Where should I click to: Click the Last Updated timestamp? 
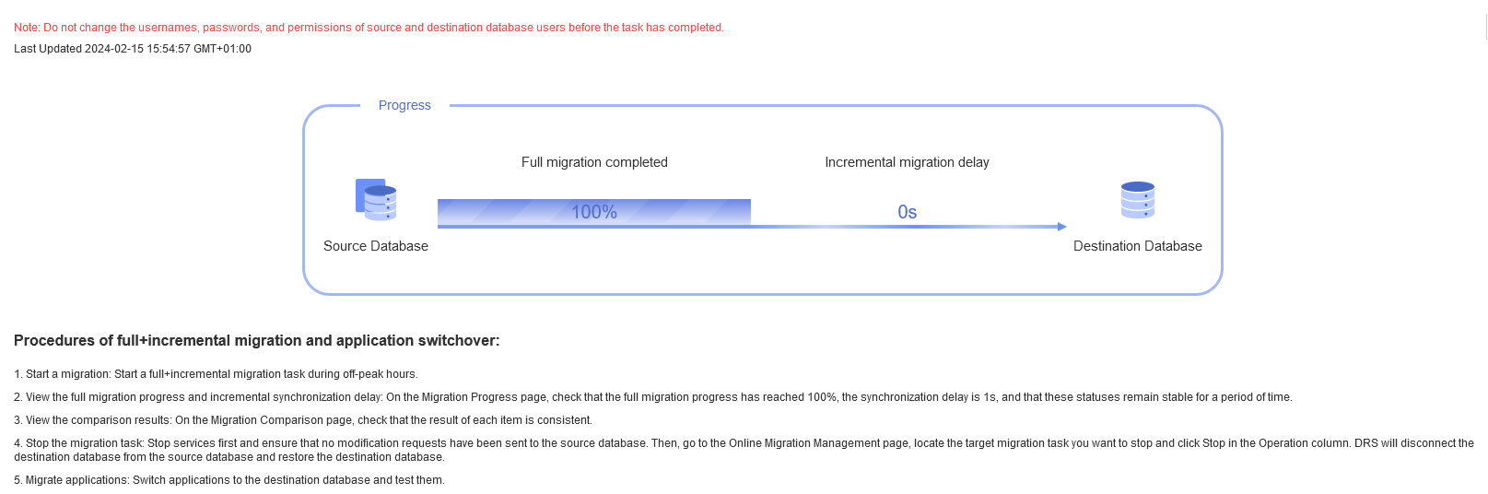[x=133, y=49]
